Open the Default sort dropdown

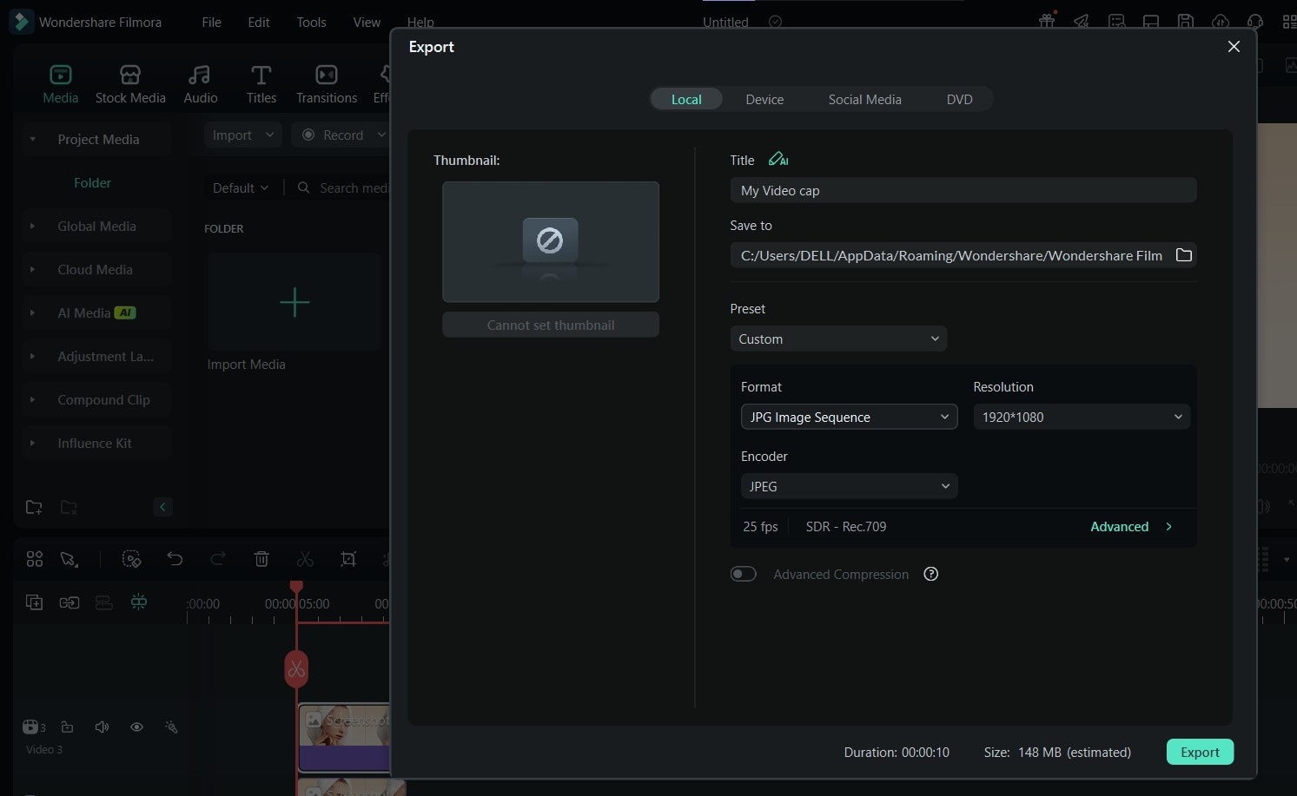click(241, 187)
